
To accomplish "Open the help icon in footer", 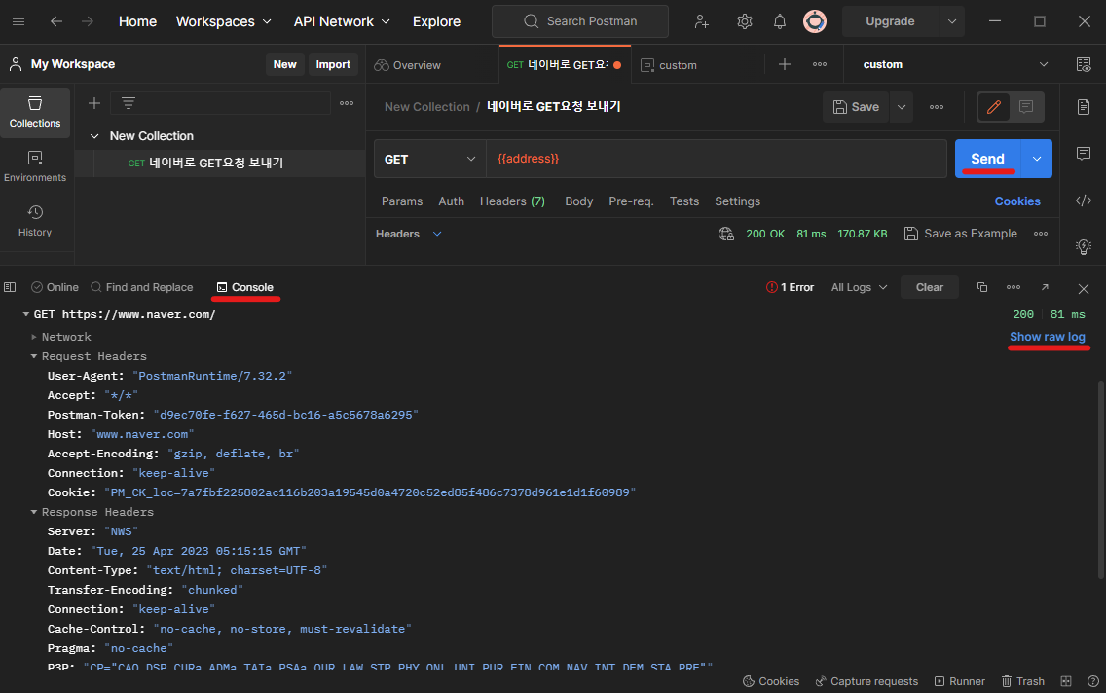I will pyautogui.click(x=1092, y=681).
